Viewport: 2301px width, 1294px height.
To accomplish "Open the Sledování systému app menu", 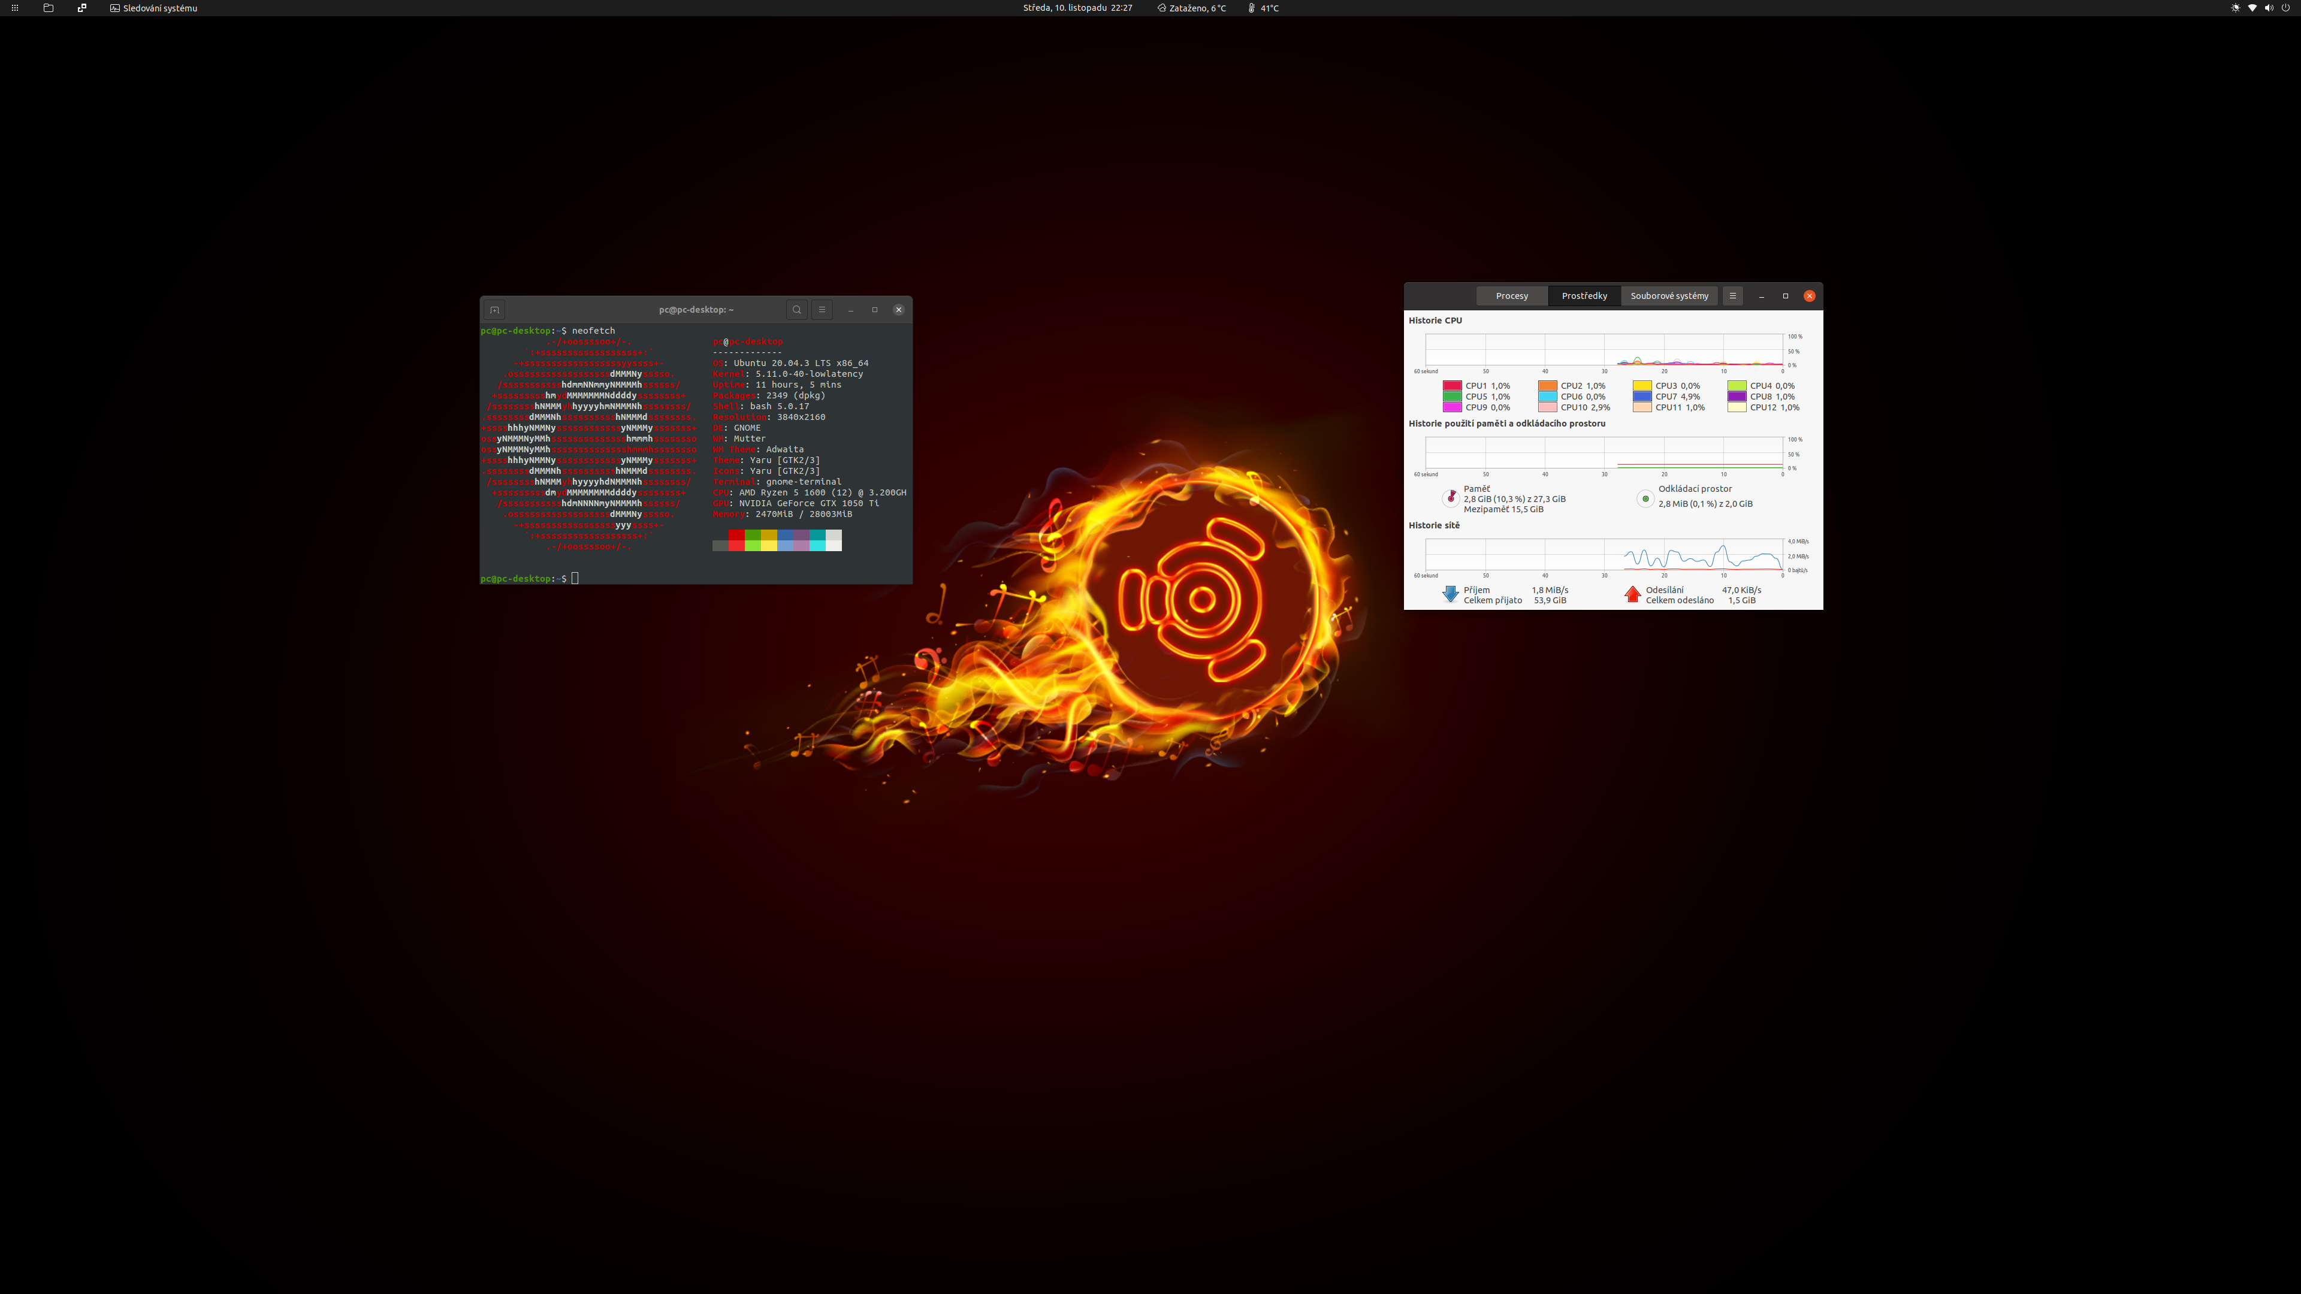I will [153, 8].
